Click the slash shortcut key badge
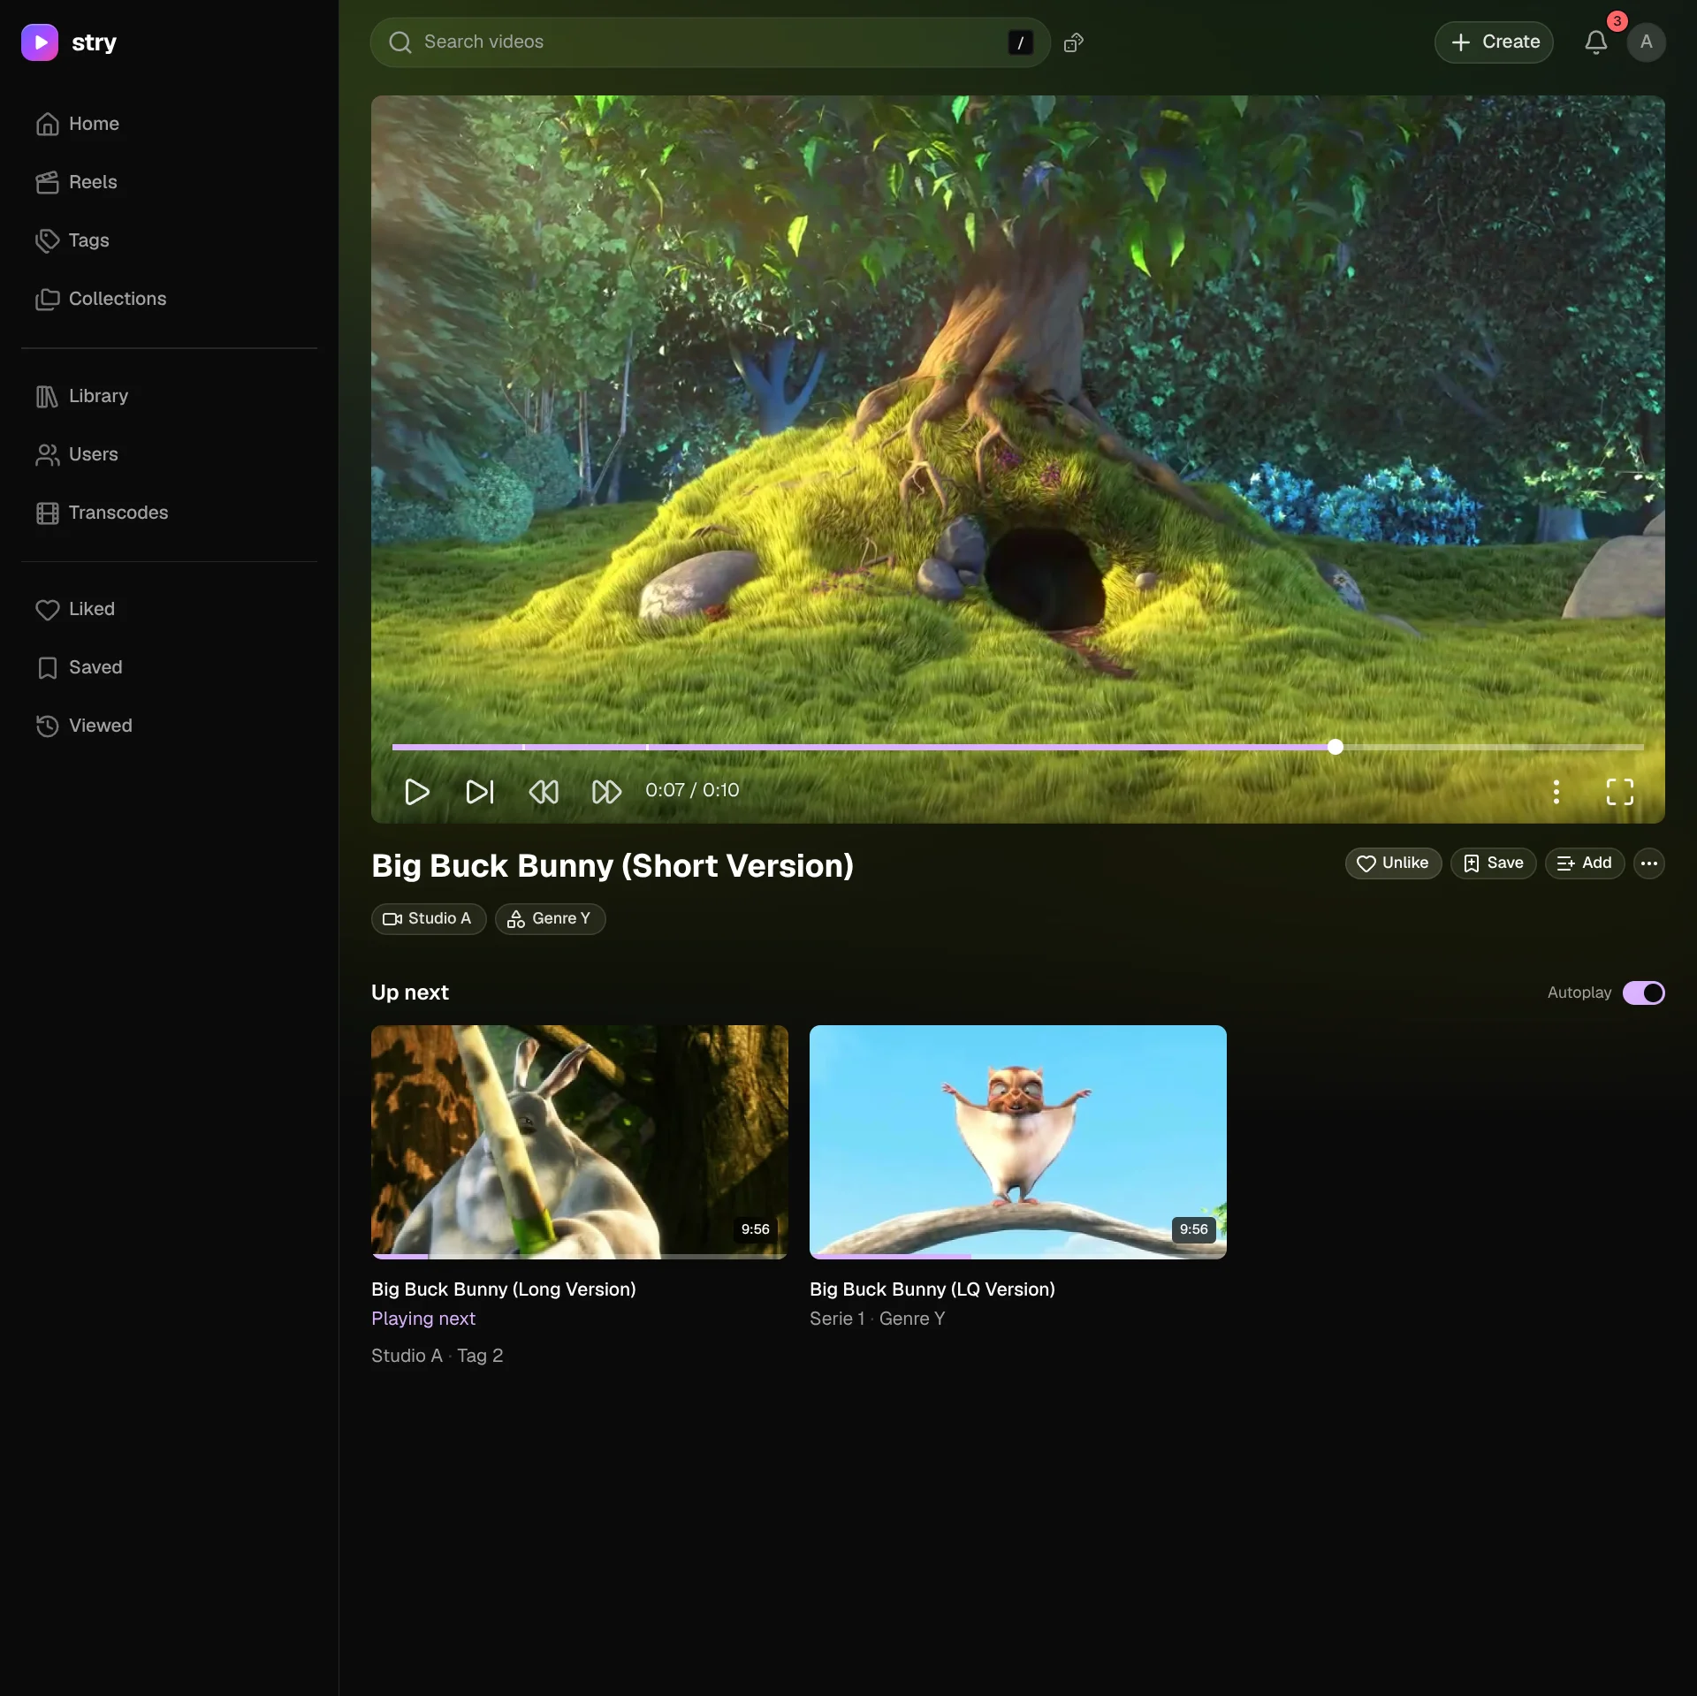The height and width of the screenshot is (1696, 1697). point(1020,42)
